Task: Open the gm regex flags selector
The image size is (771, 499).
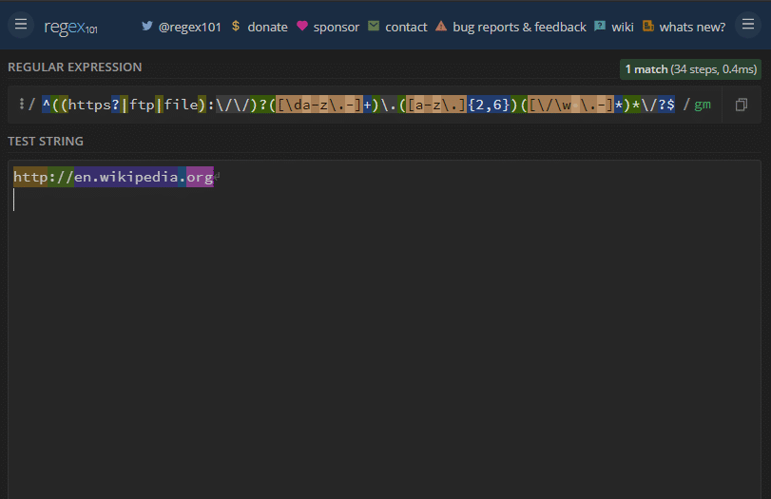Action: [x=703, y=105]
